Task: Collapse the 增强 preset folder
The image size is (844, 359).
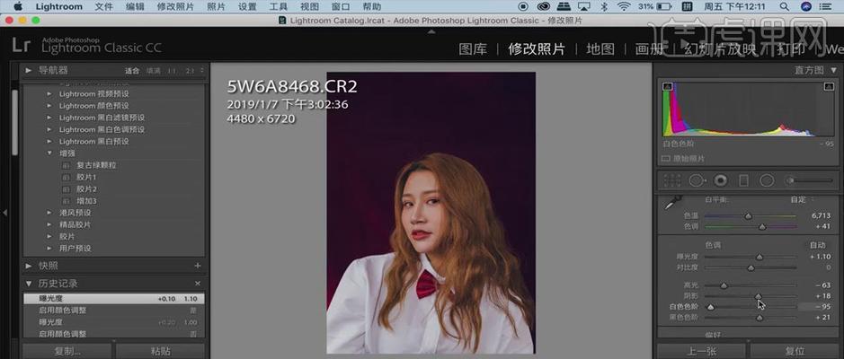Action: (x=49, y=153)
